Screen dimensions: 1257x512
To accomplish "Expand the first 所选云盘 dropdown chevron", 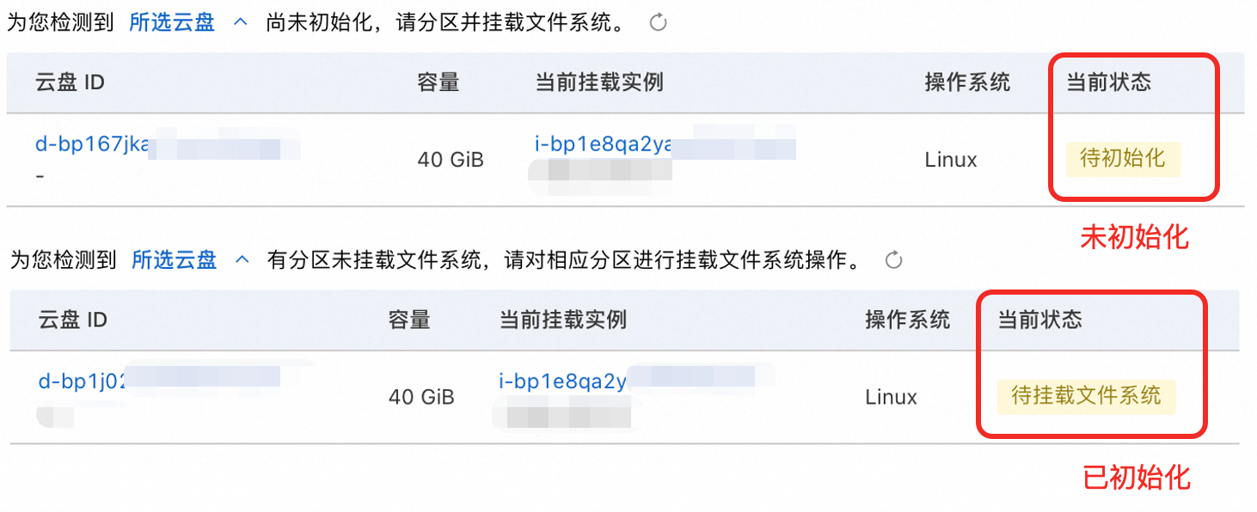I will (x=240, y=22).
